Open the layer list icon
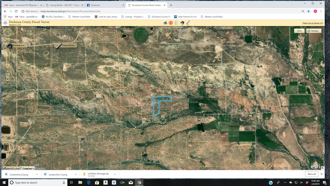Viewport: 330px width, 186px height. 176,23
